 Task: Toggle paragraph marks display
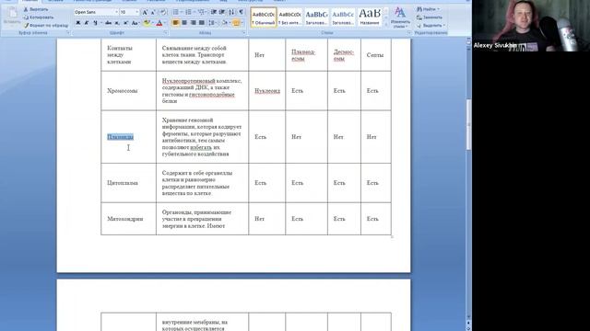pyautogui.click(x=242, y=12)
